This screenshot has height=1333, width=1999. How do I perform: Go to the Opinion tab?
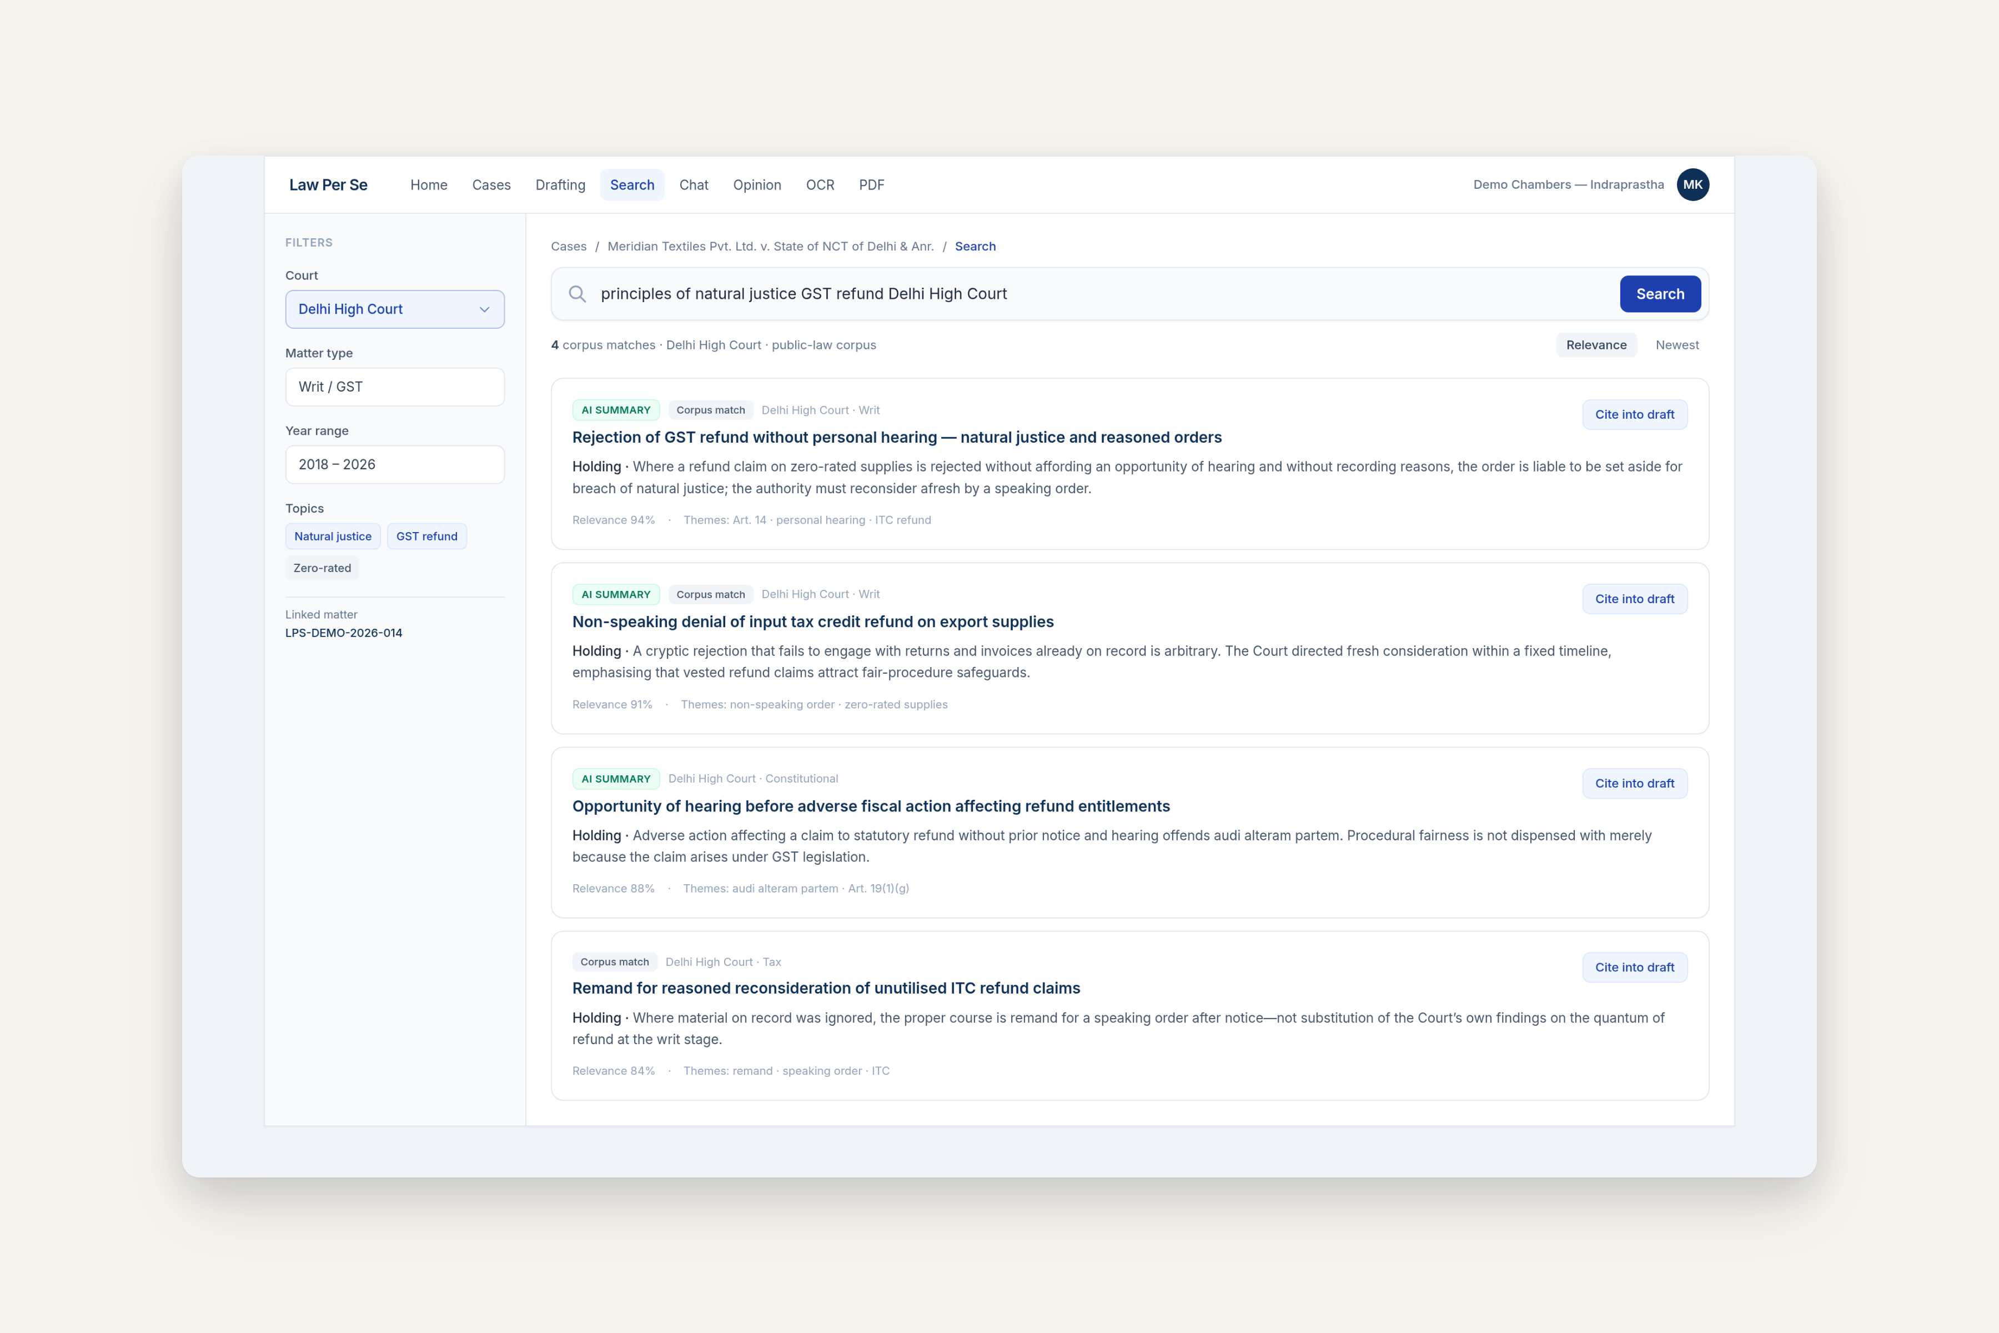coord(756,184)
